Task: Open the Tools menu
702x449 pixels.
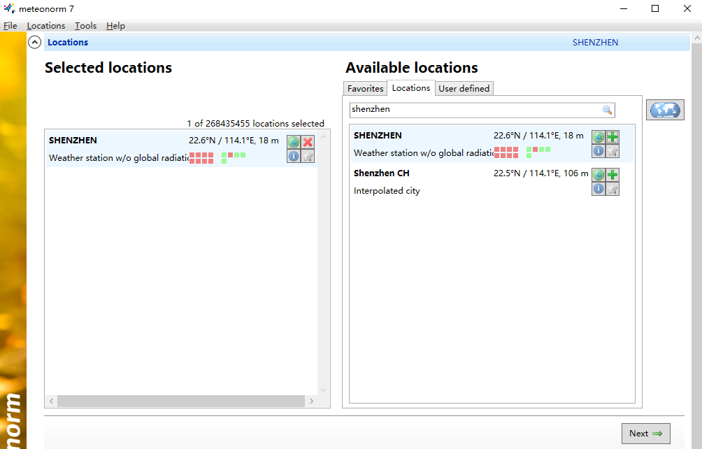Action: pyautogui.click(x=86, y=26)
